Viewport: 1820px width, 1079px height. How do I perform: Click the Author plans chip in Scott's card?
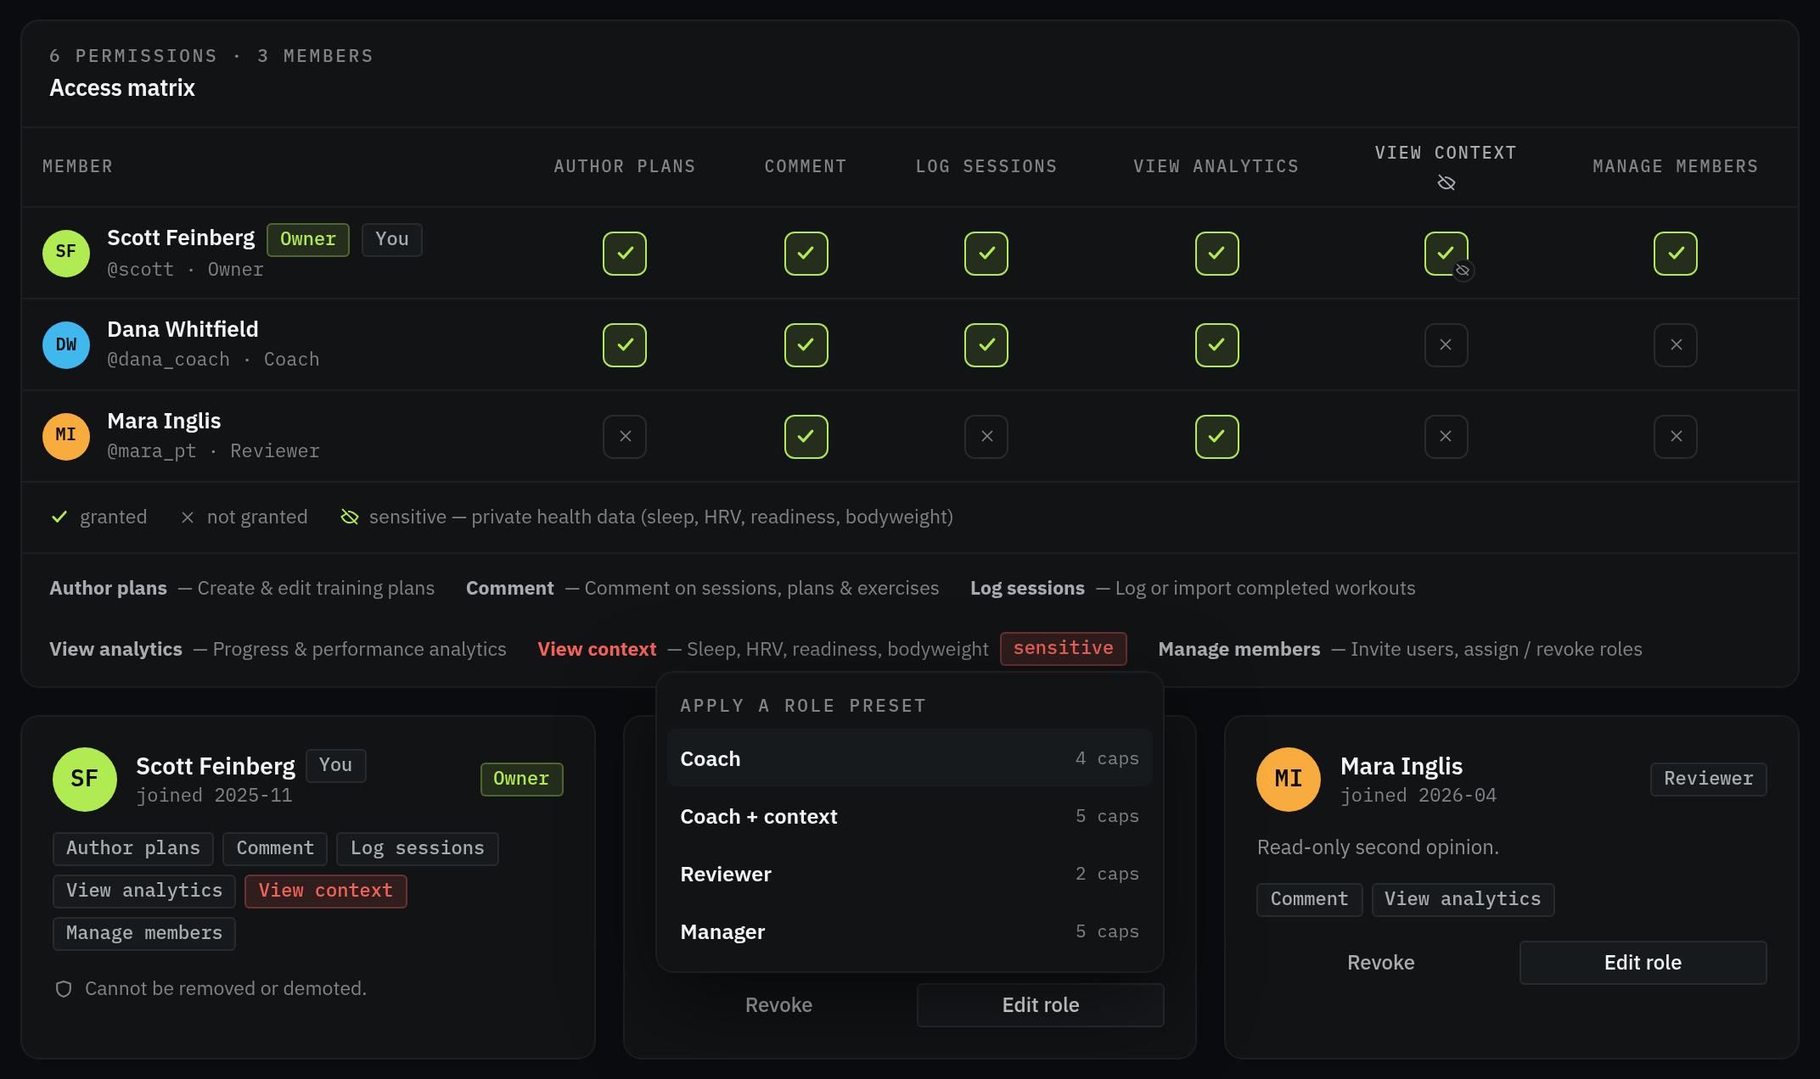(132, 848)
